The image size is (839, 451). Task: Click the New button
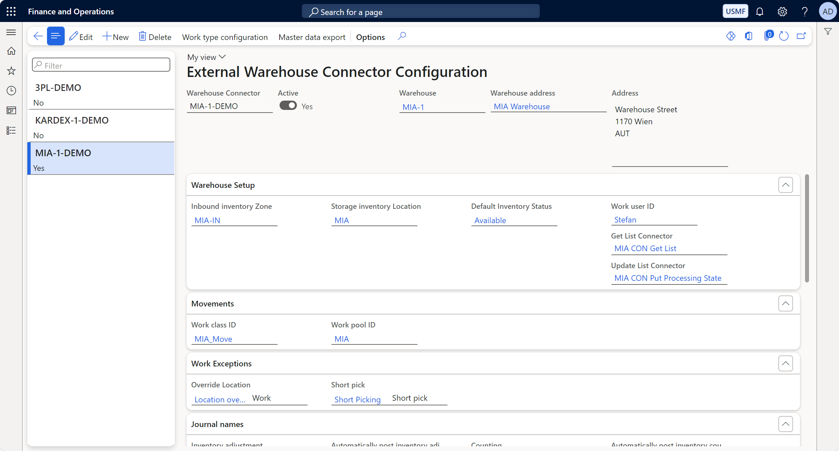pos(115,37)
